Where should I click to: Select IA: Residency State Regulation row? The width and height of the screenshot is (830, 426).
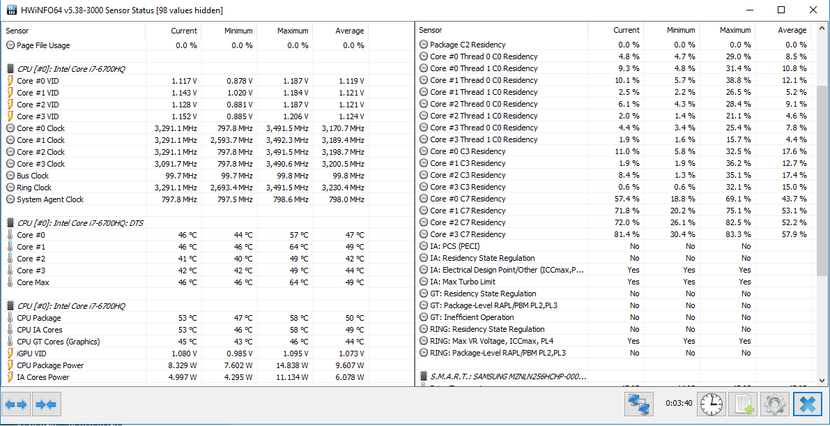(614, 258)
